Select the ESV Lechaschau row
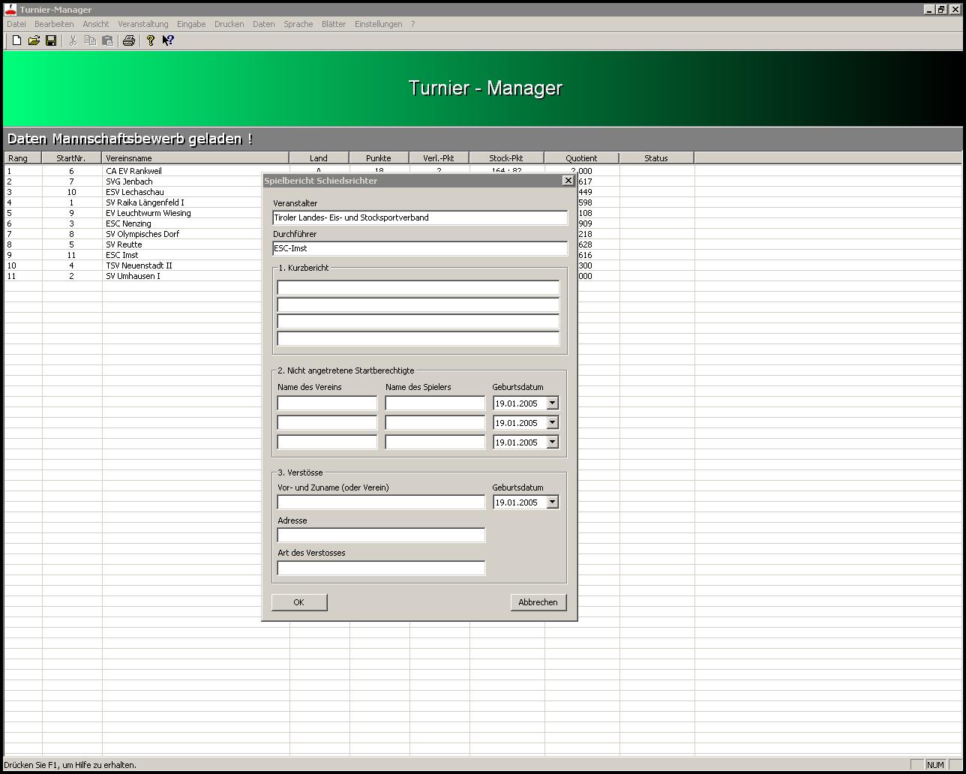The image size is (966, 774). click(135, 192)
